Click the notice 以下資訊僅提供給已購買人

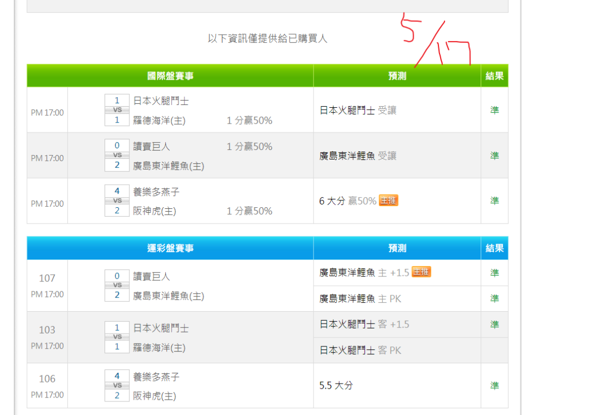pos(268,38)
